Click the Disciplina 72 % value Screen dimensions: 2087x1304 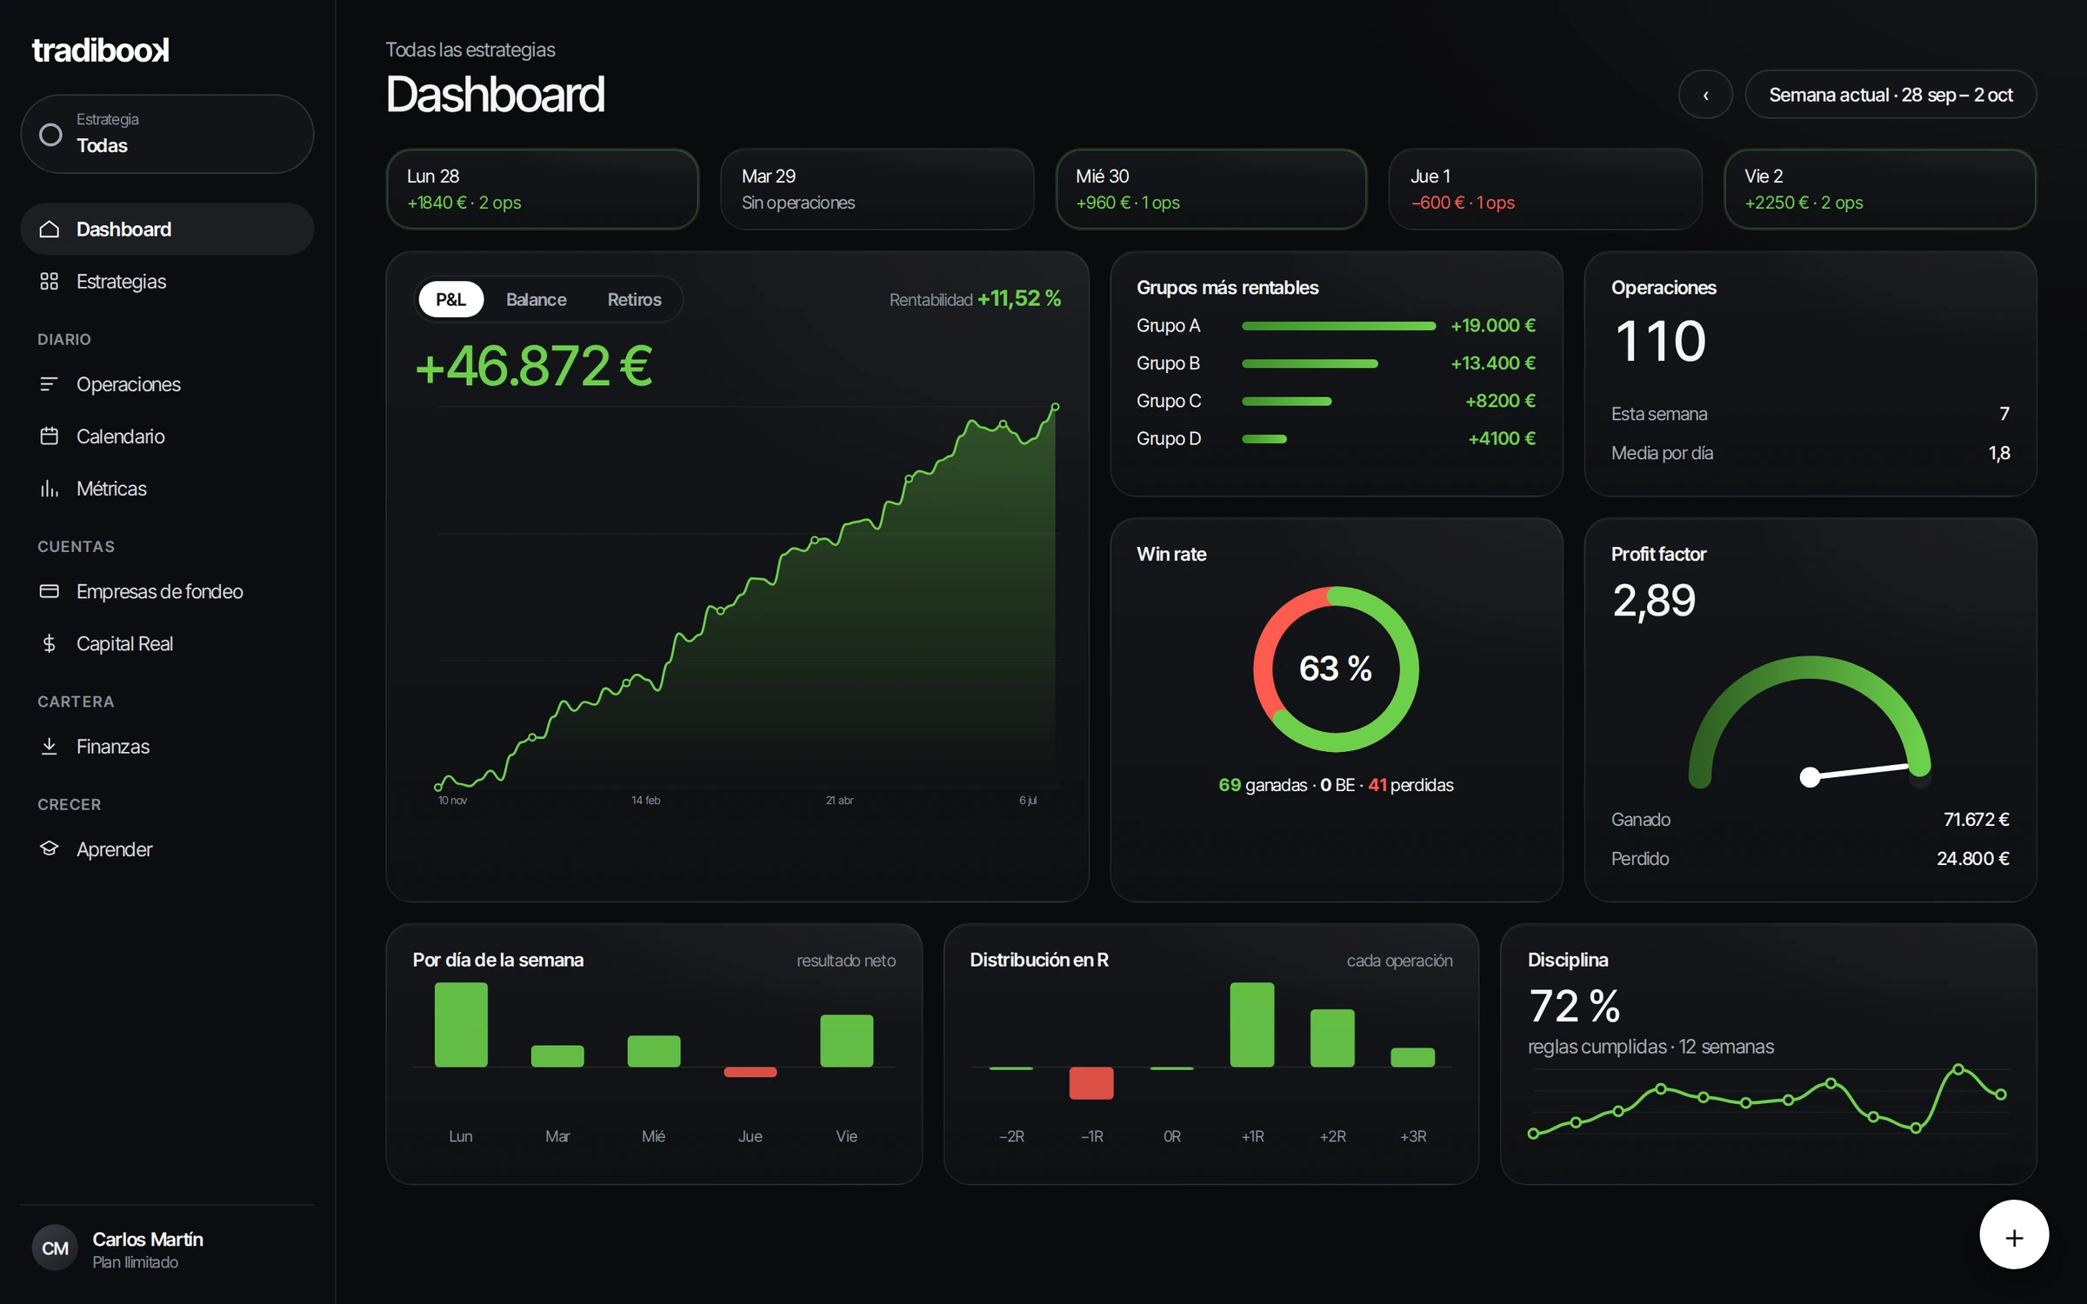point(1574,1006)
